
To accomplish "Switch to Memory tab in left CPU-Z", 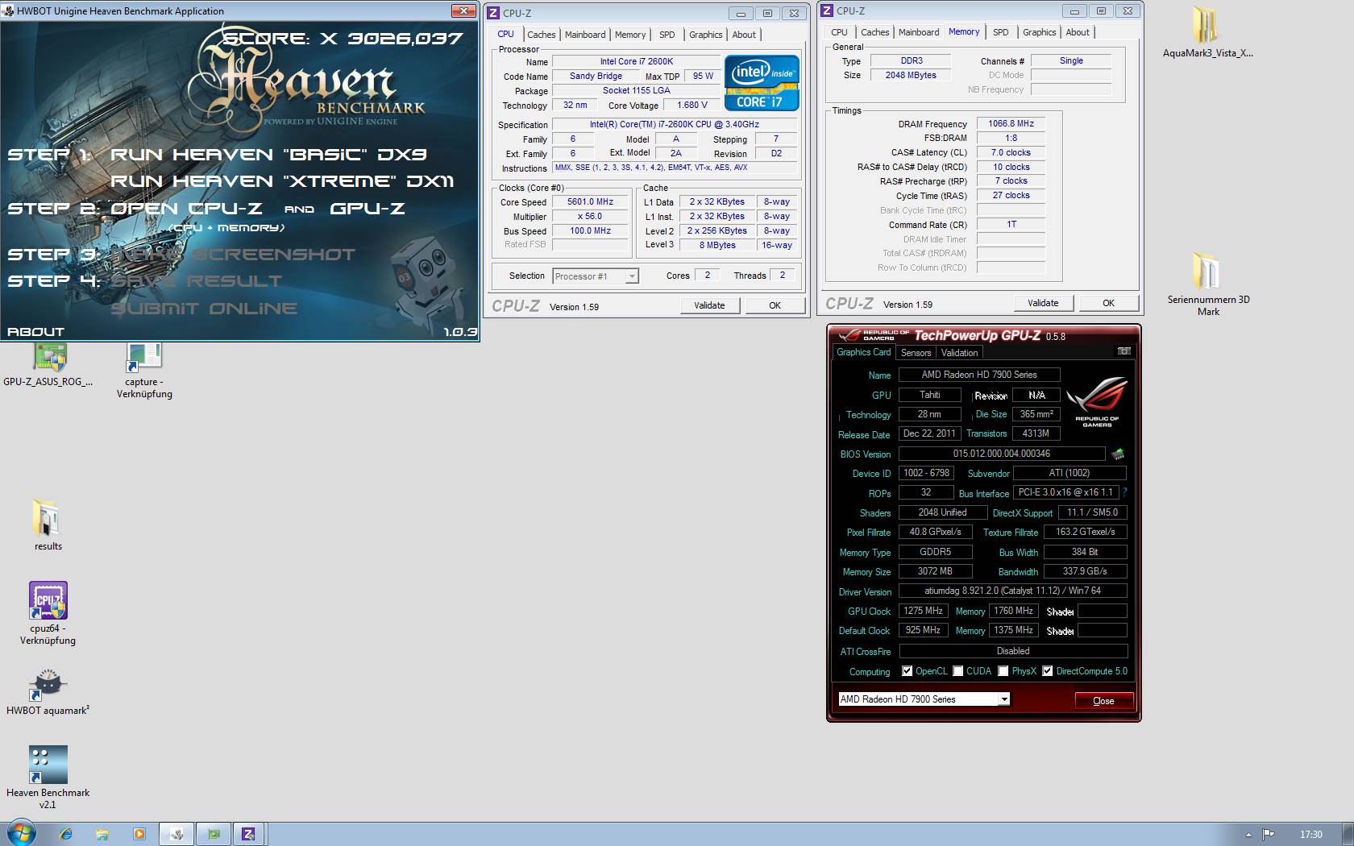I will (x=630, y=35).
